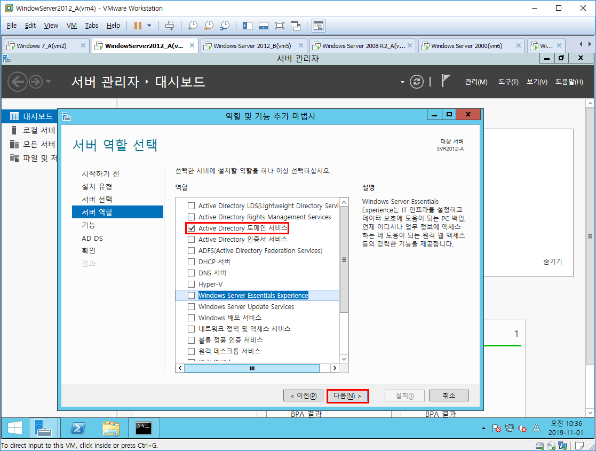Open the power options dropdown arrow in VMware toolbar
This screenshot has height=451, width=596.
[x=149, y=26]
